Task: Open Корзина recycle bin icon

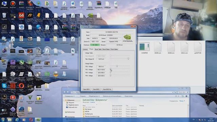Action: click(x=4, y=16)
